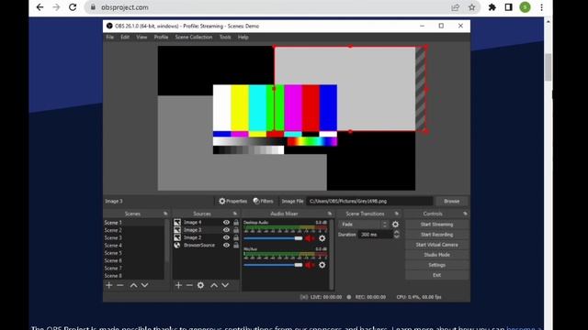588x330 pixels.
Task: Pop out the Scenes dock
Action: pyautogui.click(x=165, y=214)
